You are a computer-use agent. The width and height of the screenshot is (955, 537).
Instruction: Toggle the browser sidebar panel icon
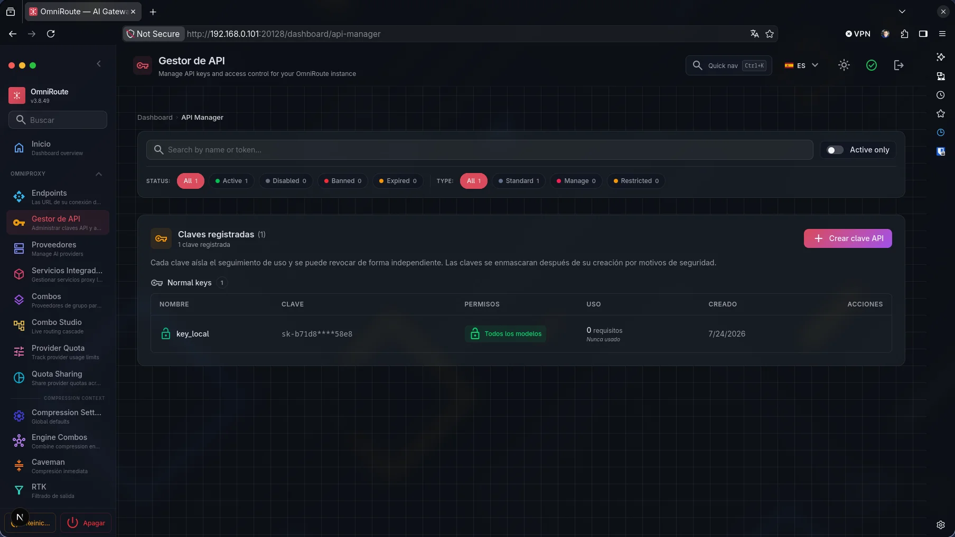pyautogui.click(x=923, y=34)
